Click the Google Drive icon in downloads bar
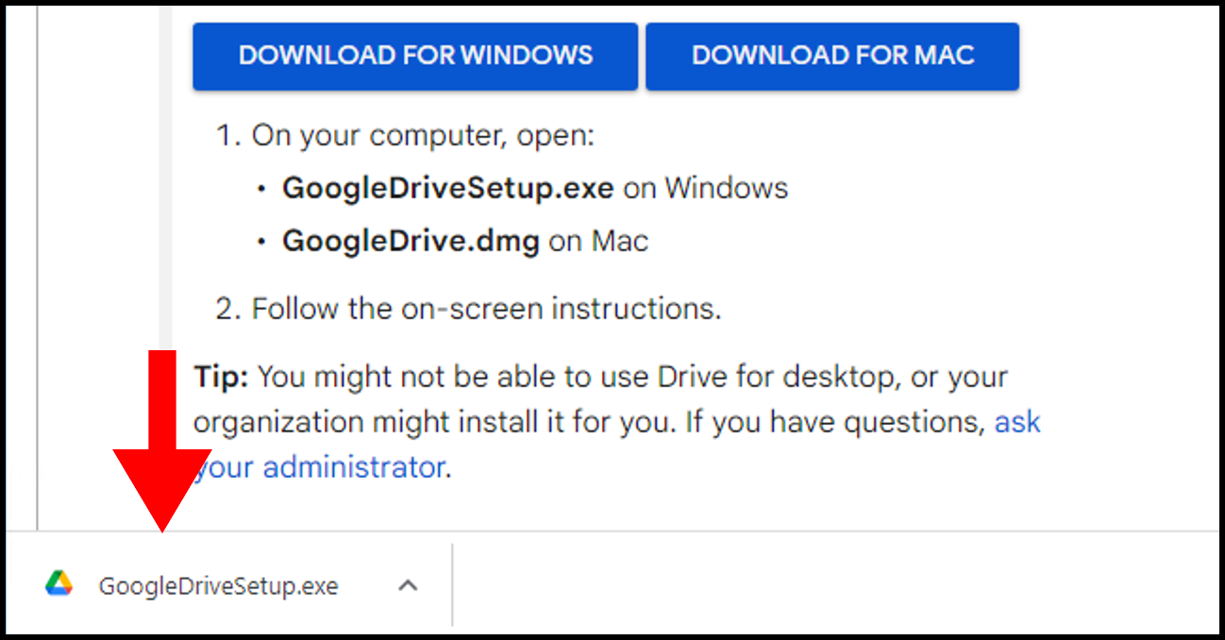This screenshot has width=1225, height=640. pyautogui.click(x=59, y=584)
